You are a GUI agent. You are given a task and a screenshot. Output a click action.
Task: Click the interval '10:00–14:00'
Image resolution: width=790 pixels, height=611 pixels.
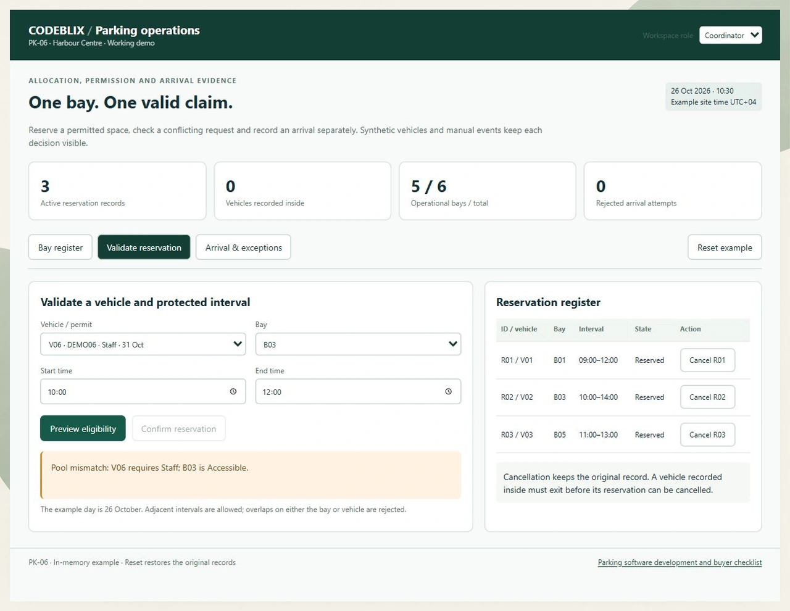[x=598, y=397]
